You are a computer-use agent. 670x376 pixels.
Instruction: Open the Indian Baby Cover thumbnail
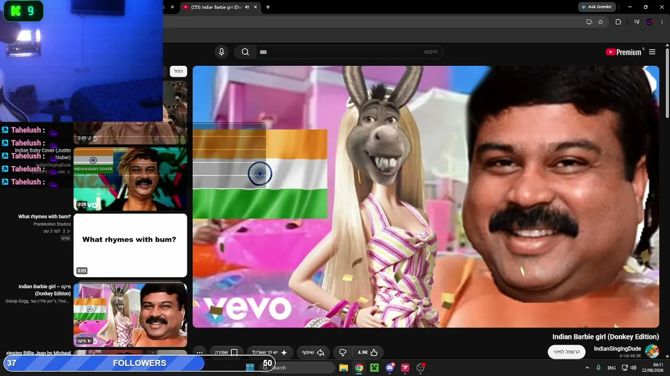130,179
